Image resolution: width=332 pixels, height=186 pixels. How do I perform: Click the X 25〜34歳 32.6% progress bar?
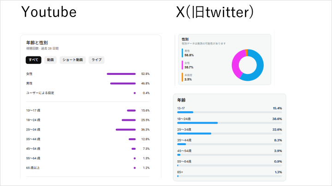(194, 133)
